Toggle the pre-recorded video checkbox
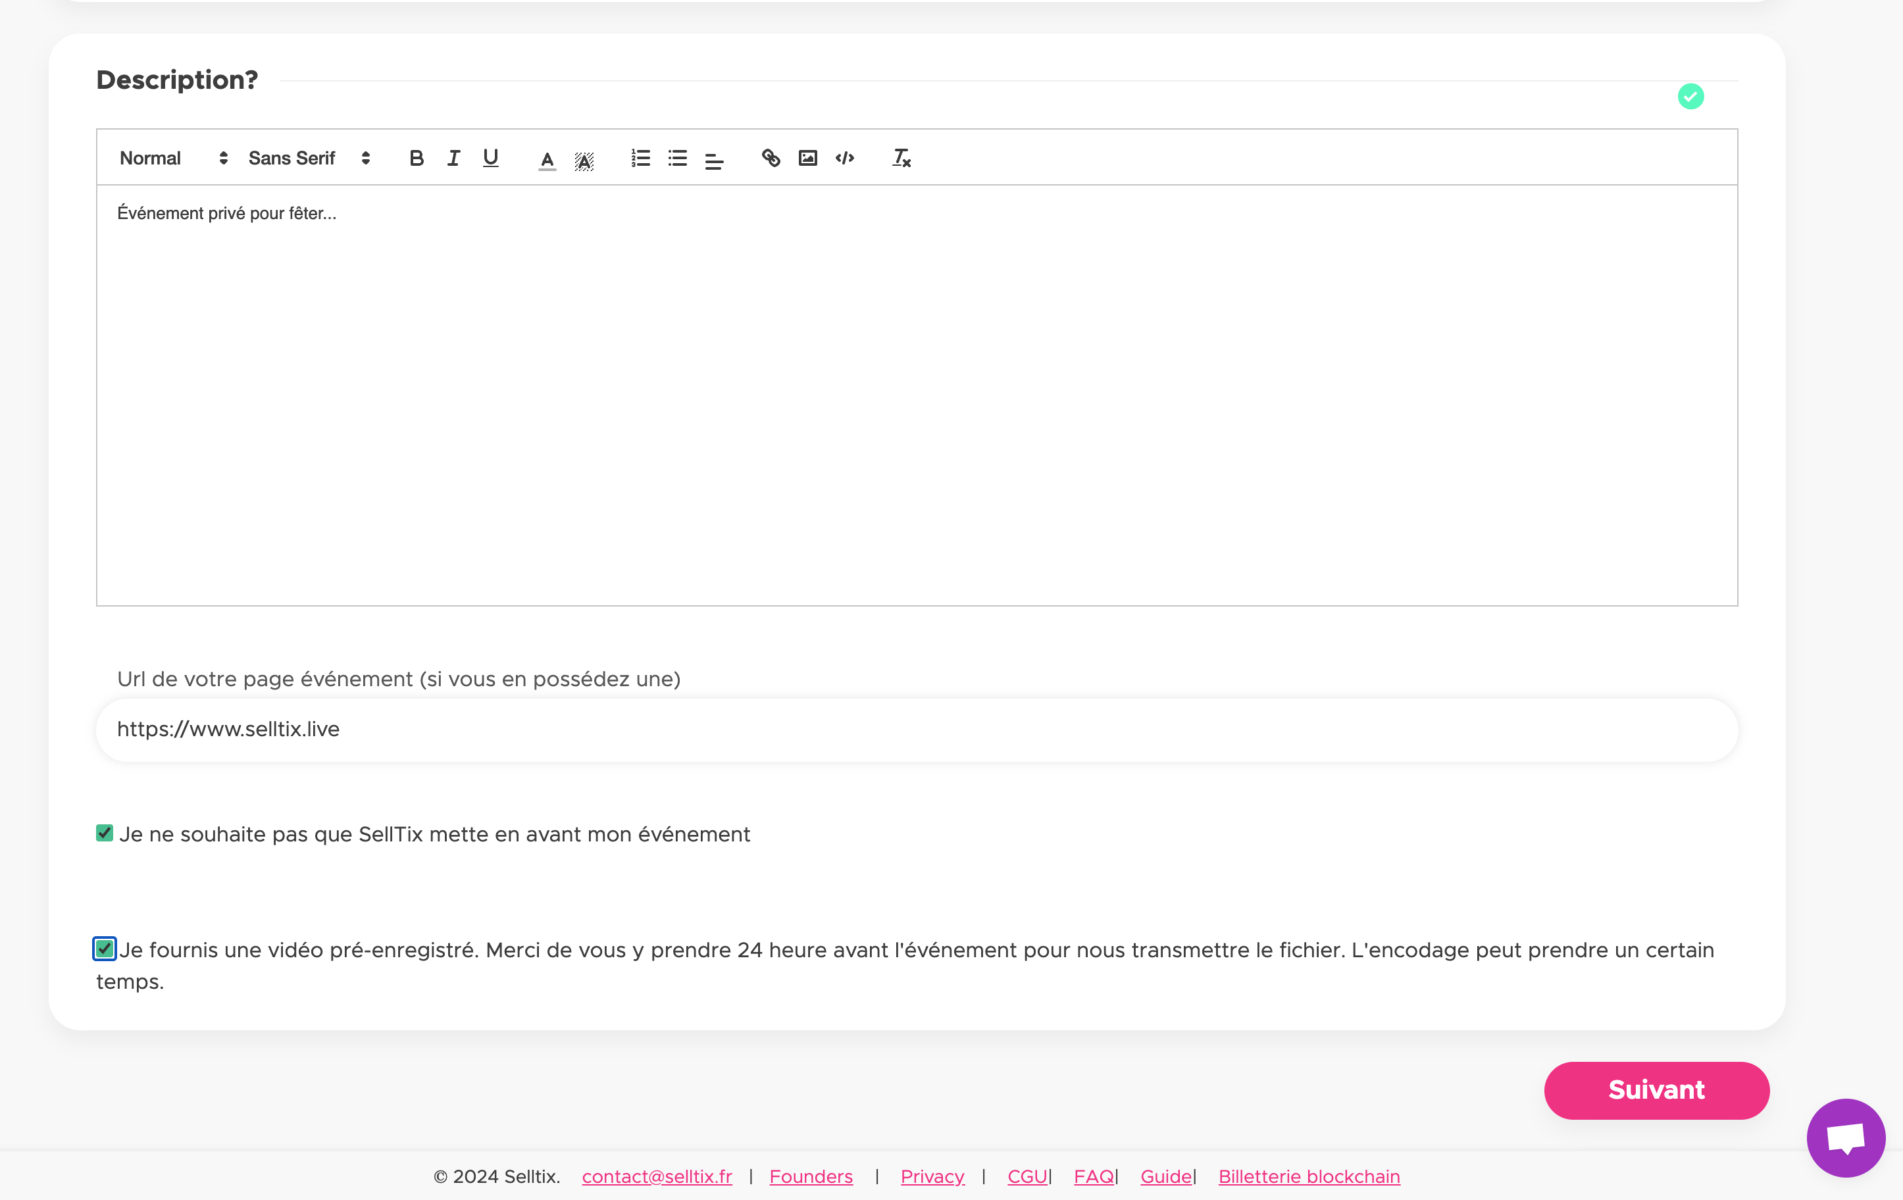1903x1200 pixels. point(105,949)
